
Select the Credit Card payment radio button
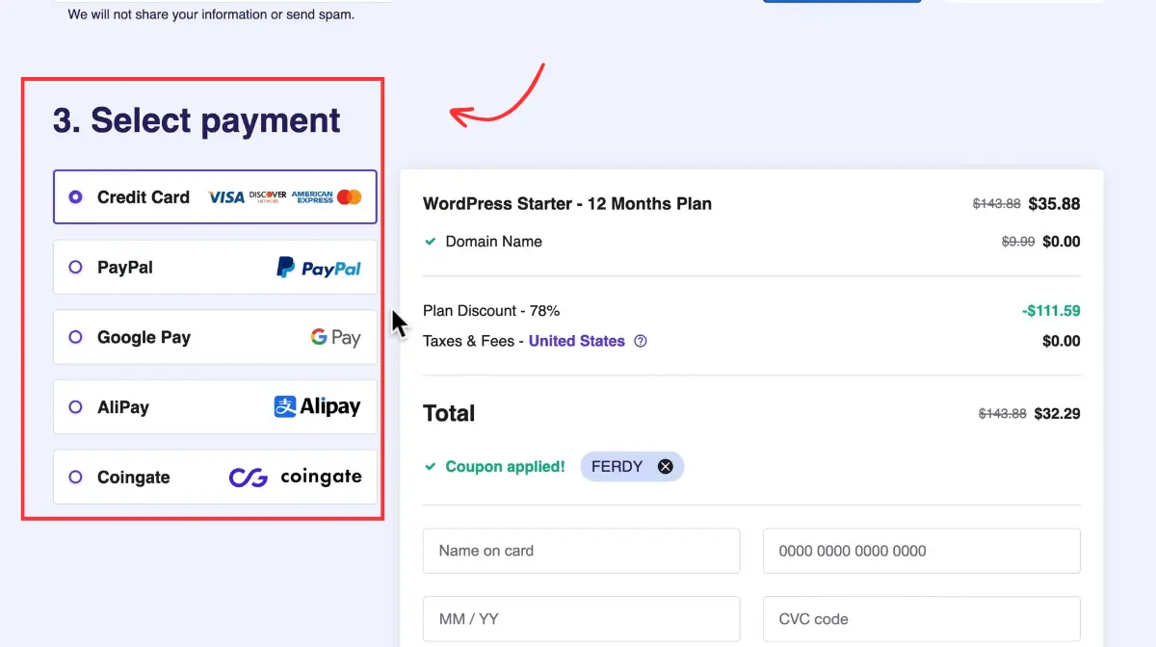[75, 196]
